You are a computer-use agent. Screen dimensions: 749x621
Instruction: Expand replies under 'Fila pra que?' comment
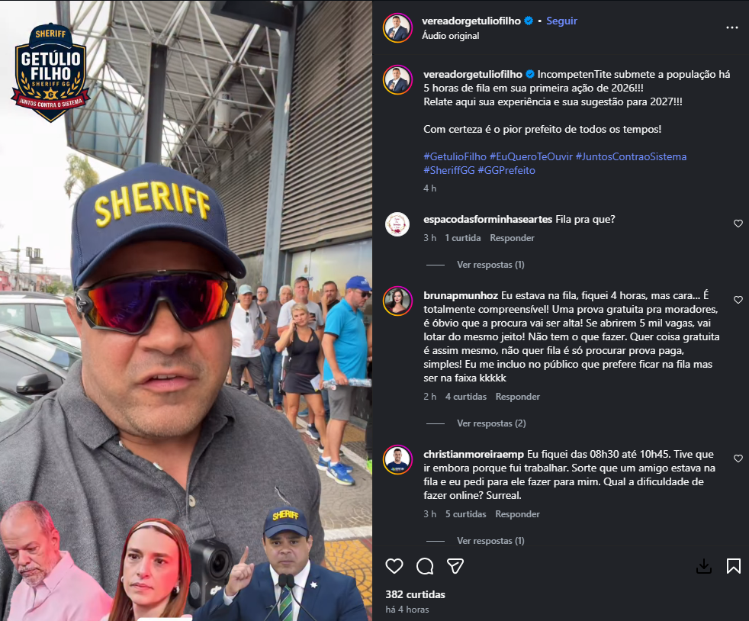pos(490,265)
